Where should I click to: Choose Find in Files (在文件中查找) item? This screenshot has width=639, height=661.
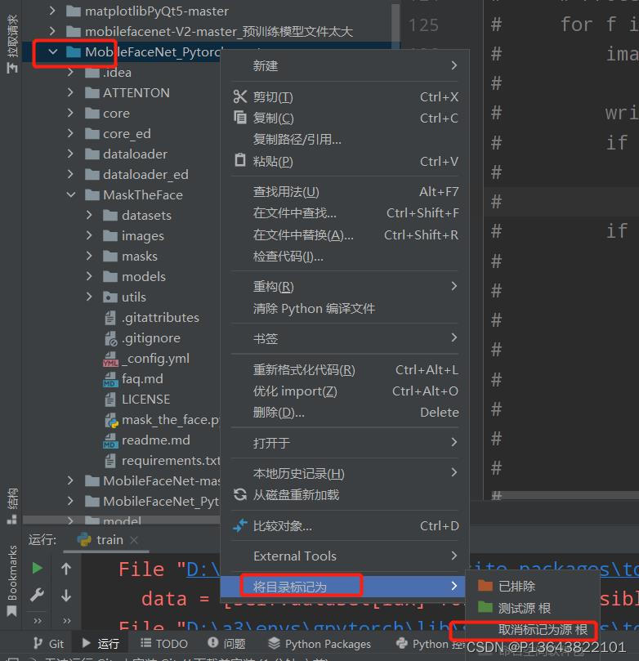345,213
